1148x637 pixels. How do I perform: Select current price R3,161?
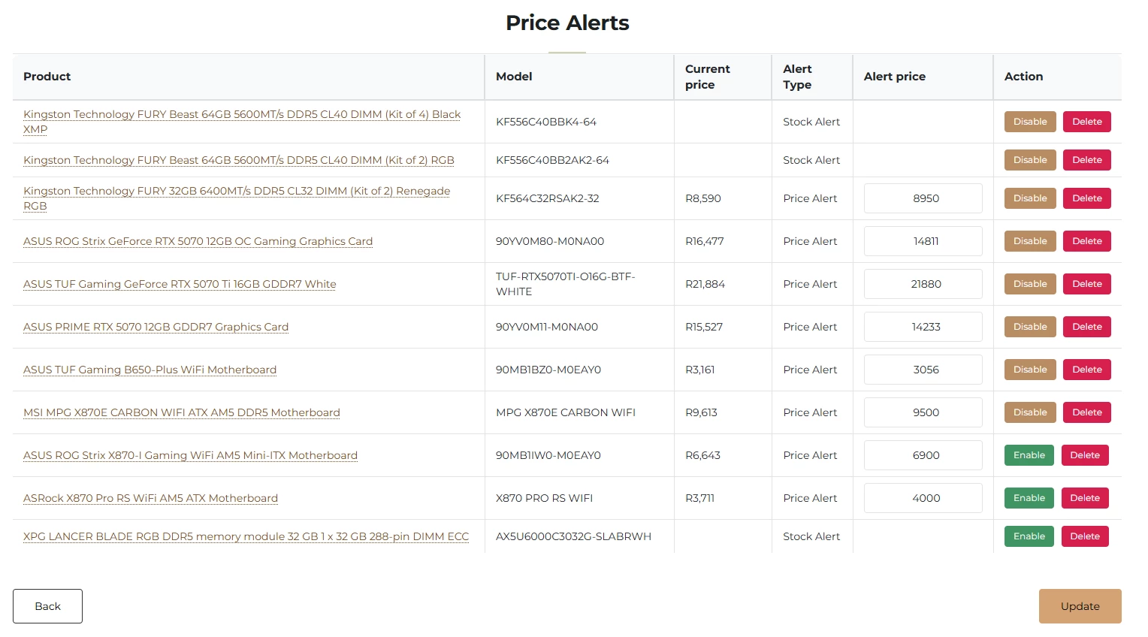(x=700, y=370)
